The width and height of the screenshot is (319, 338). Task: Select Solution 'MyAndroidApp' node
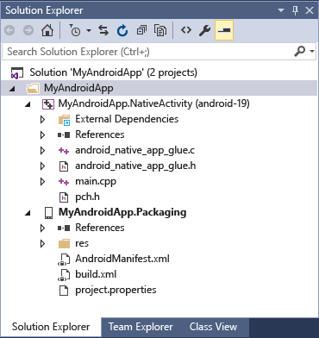pyautogui.click(x=113, y=72)
